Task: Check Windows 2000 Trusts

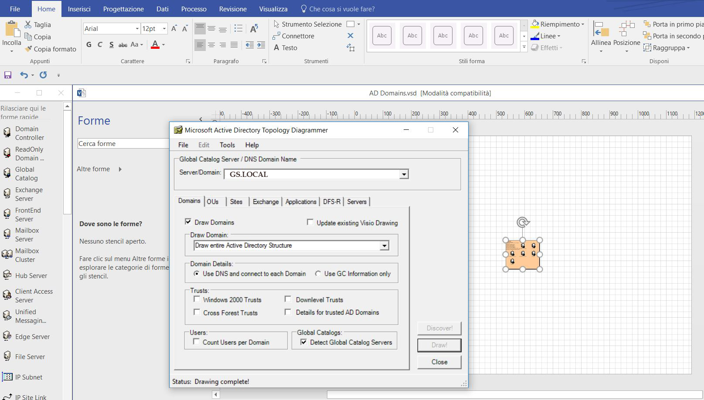Action: pyautogui.click(x=197, y=299)
